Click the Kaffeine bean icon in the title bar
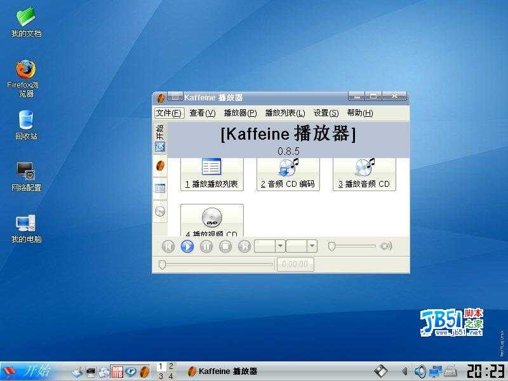This screenshot has width=508, height=381. [160, 98]
